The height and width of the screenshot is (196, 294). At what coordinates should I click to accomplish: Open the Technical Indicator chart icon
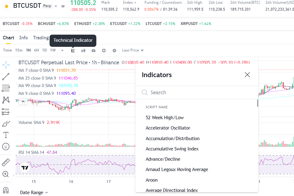point(73,50)
